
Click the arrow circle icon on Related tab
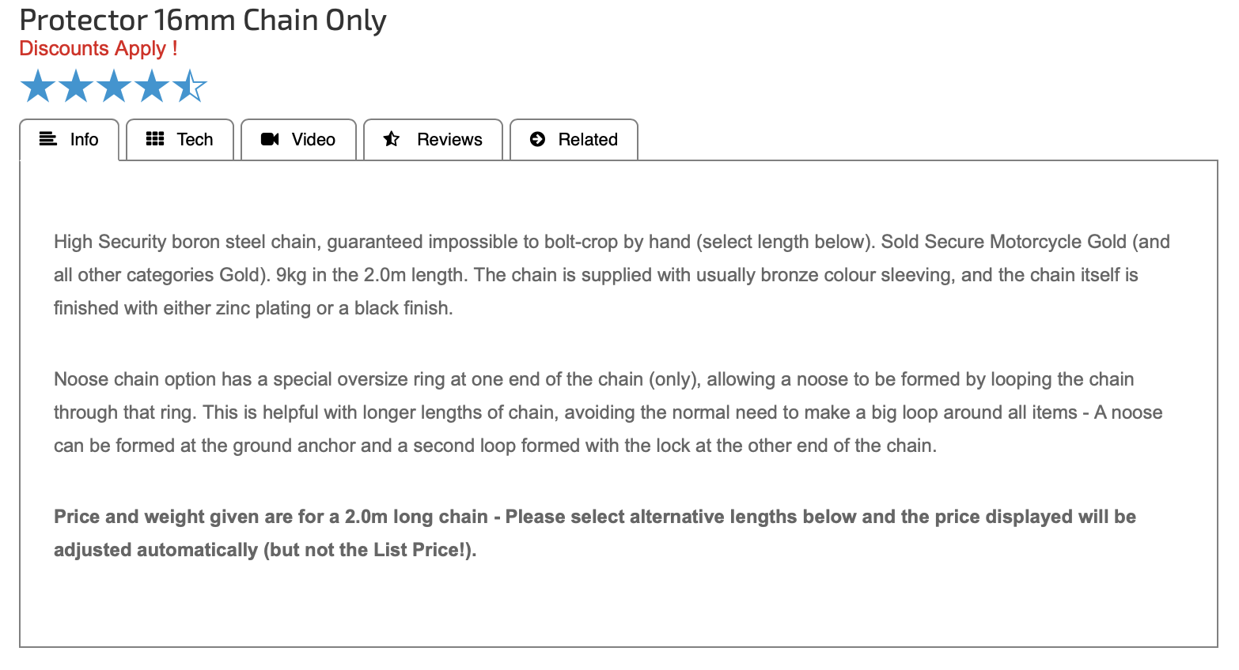(x=538, y=139)
